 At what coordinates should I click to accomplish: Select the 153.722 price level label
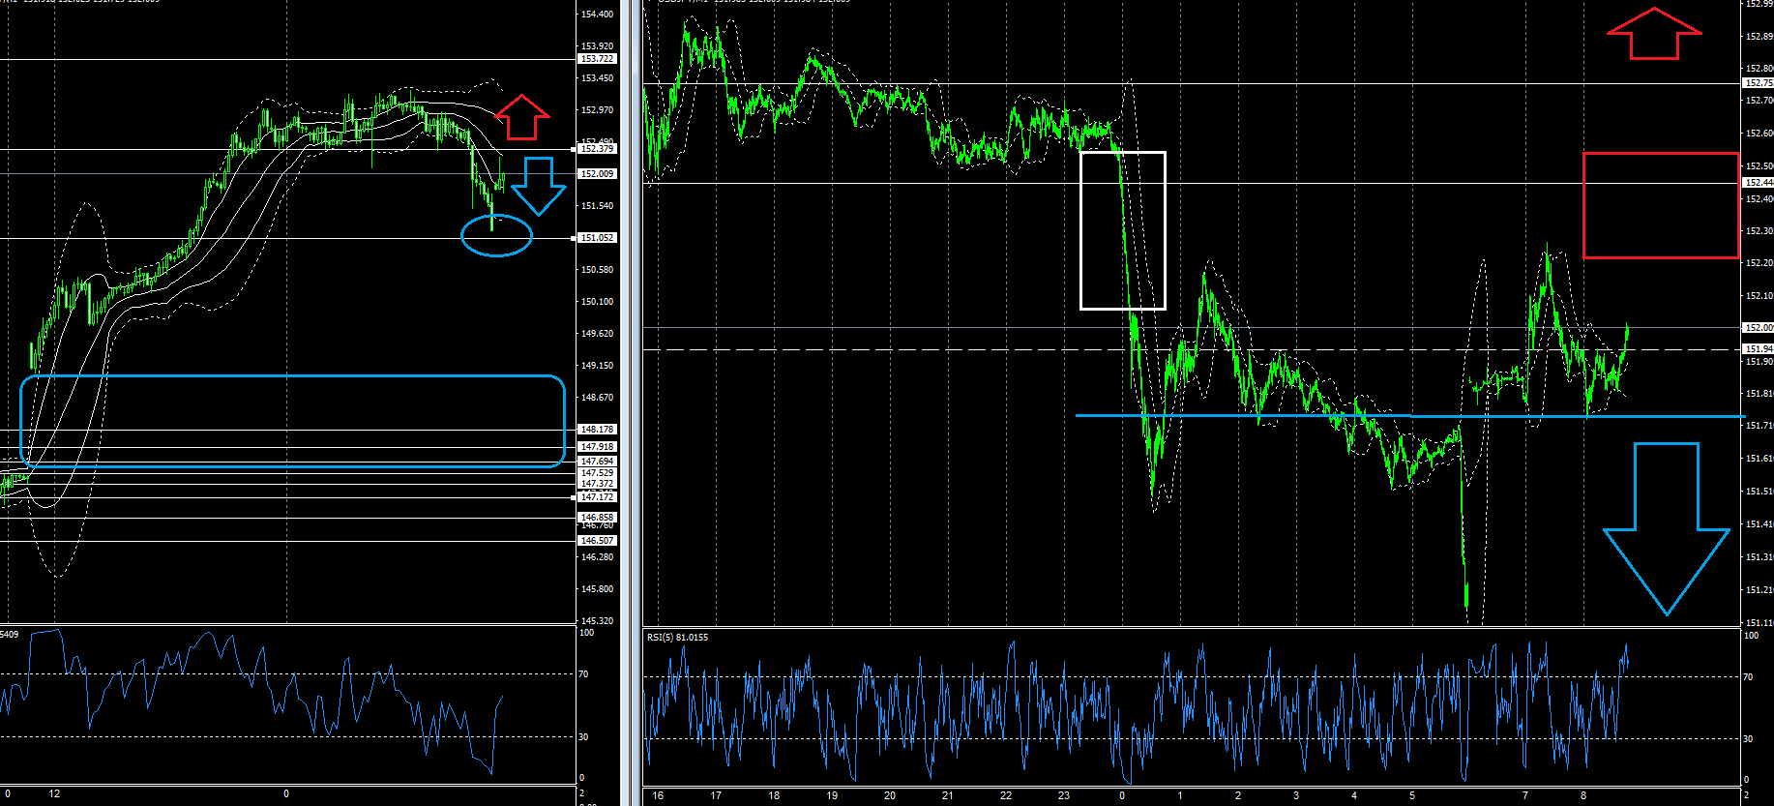click(x=597, y=59)
